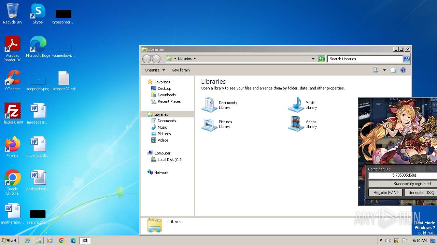Screen dimensions: 437x245
Task: Launch FileZilla Client shortcut
Action: click(x=12, y=114)
